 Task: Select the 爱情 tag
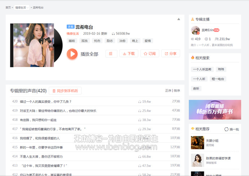point(148,41)
